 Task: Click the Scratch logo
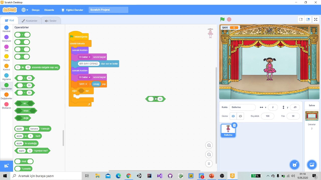[10, 10]
